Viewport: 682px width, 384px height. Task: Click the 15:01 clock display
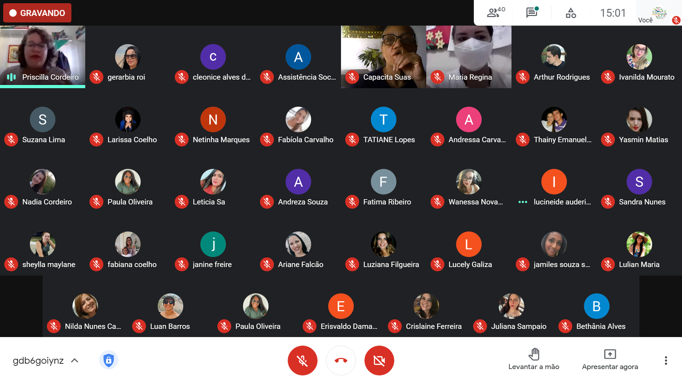pyautogui.click(x=613, y=13)
